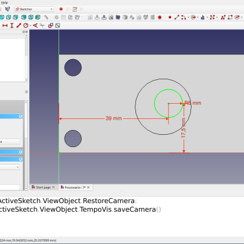
Task: Select the create point tool
Action: coord(170,17)
